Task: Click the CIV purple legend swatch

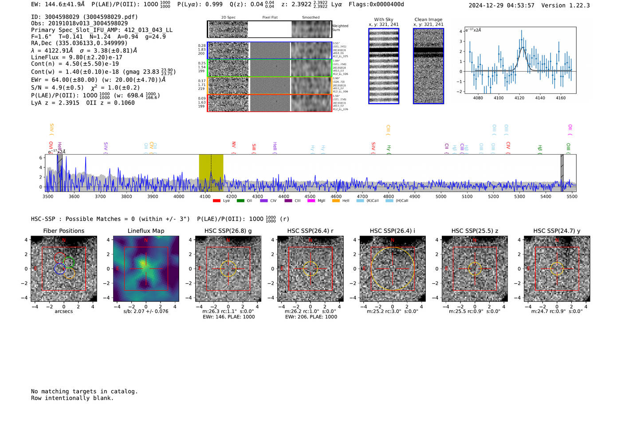Action: (x=264, y=201)
